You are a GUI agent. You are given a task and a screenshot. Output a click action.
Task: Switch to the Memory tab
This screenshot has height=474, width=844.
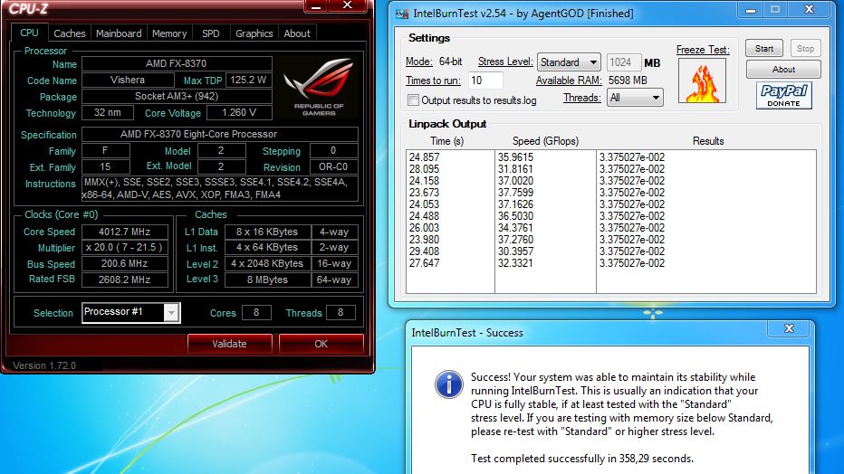(x=169, y=33)
